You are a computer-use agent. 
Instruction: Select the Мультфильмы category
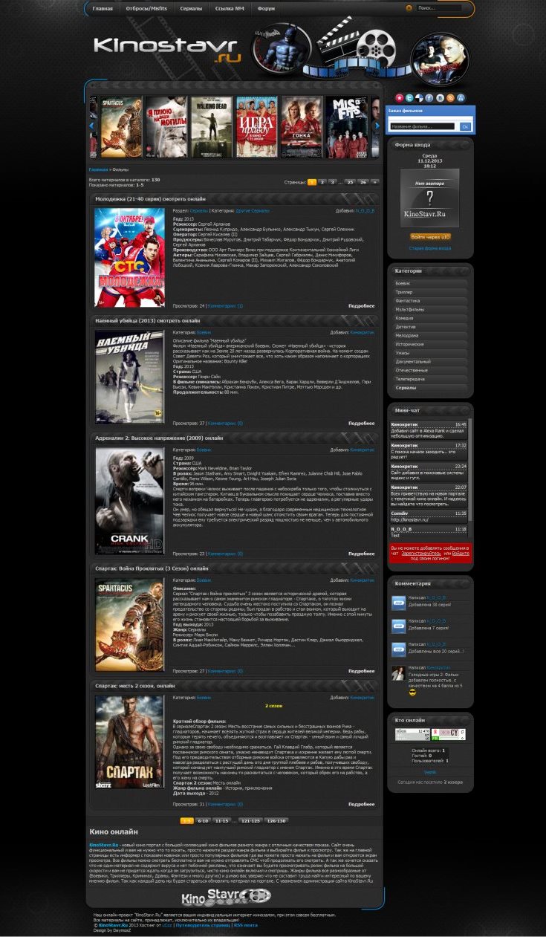(x=429, y=309)
